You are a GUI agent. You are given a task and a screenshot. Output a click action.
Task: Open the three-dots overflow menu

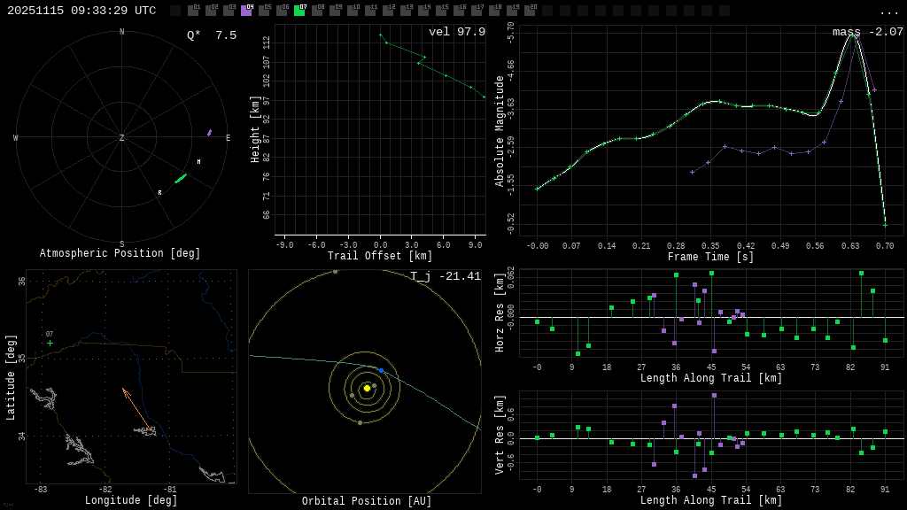pyautogui.click(x=888, y=12)
